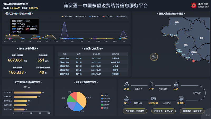Click the 买入价 3,350.00 rate
The image size is (211, 119).
(x=11, y=8)
